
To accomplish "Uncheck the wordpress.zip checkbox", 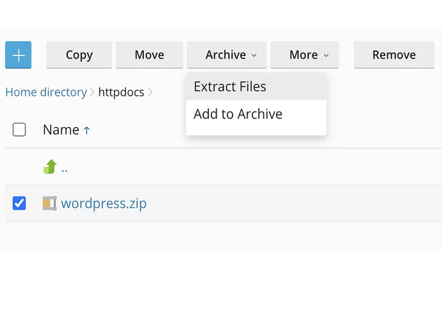I will click(x=20, y=203).
